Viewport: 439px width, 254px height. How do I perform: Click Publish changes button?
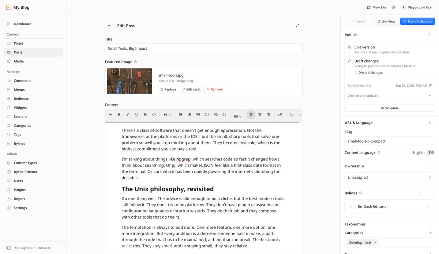point(417,21)
